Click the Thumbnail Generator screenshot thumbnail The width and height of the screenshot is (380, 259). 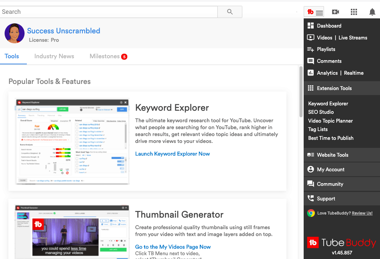tap(72, 232)
